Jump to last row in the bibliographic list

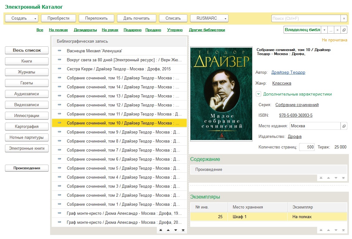(x=183, y=230)
